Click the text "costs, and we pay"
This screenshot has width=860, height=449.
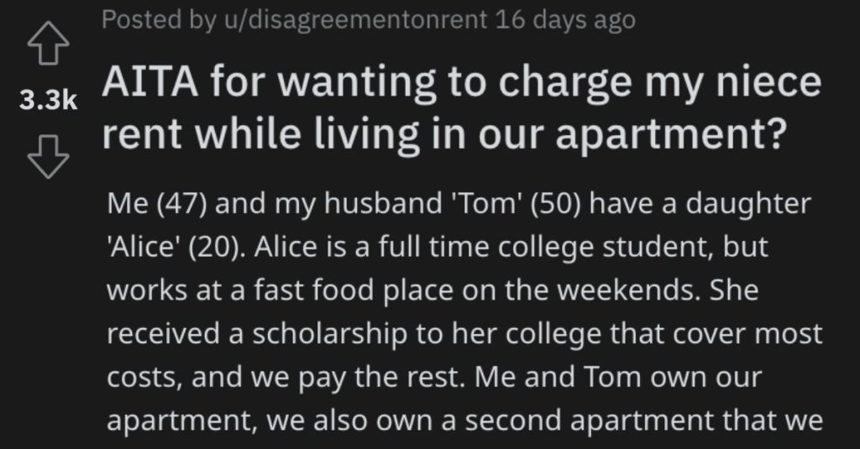pos(227,378)
